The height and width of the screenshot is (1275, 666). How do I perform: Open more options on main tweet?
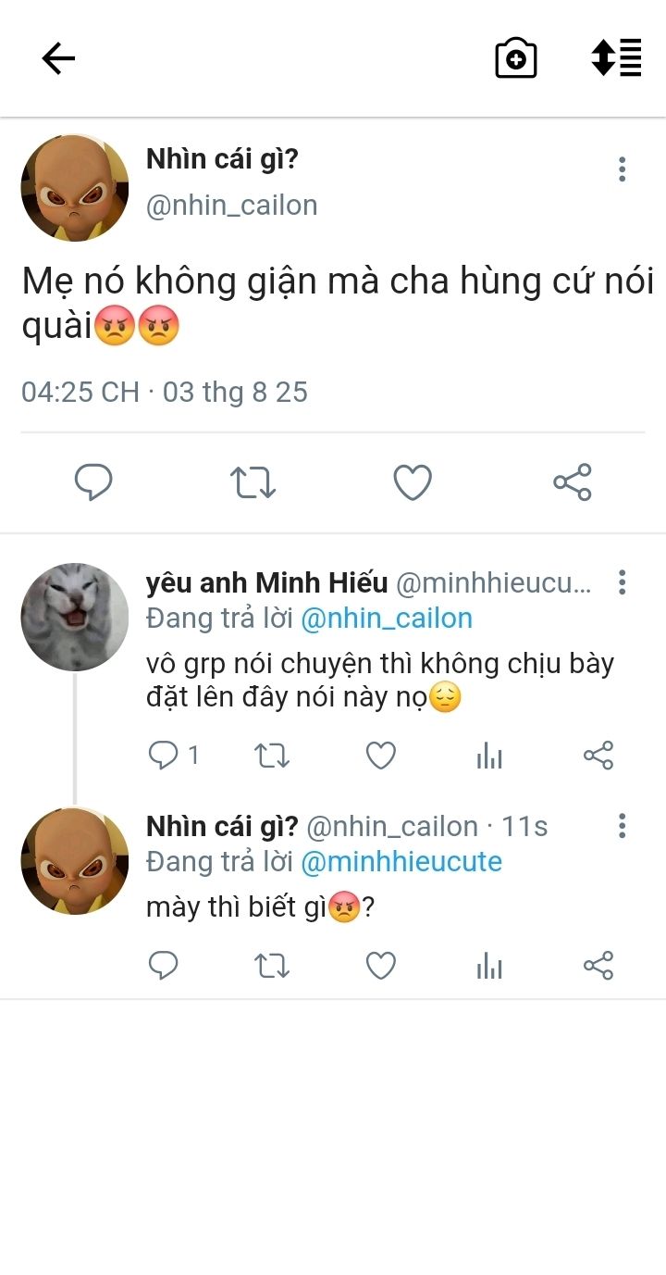pos(622,169)
